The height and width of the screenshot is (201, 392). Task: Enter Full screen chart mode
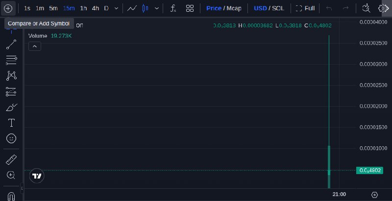(x=305, y=8)
